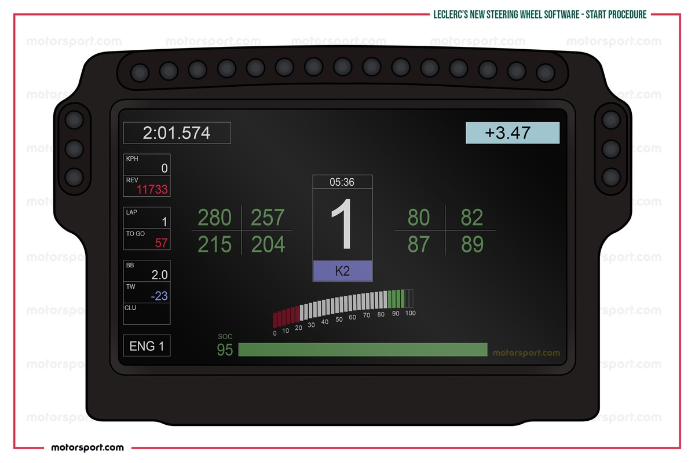
Task: Click the top LED on left side
Action: pyautogui.click(x=74, y=120)
